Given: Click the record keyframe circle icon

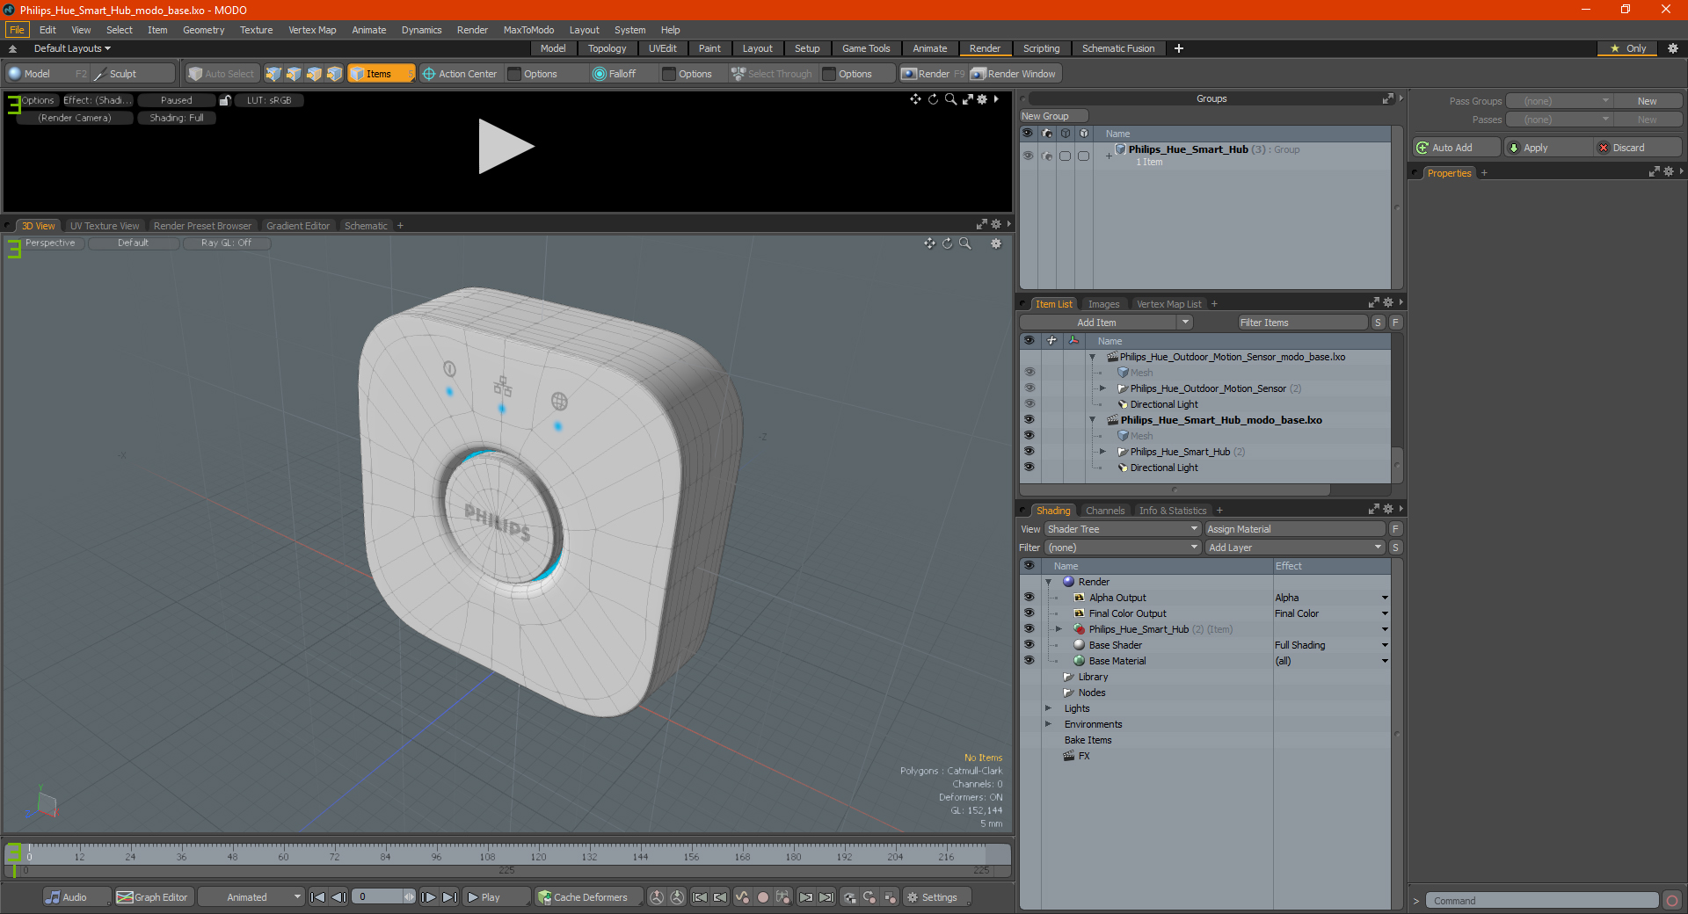Looking at the screenshot, I should pos(763,897).
